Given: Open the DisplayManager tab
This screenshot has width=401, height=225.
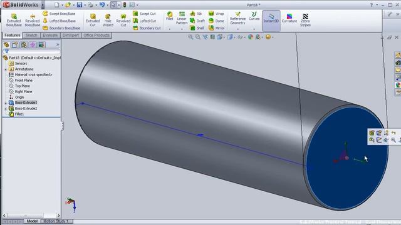Looking at the screenshot, I should pos(41,45).
